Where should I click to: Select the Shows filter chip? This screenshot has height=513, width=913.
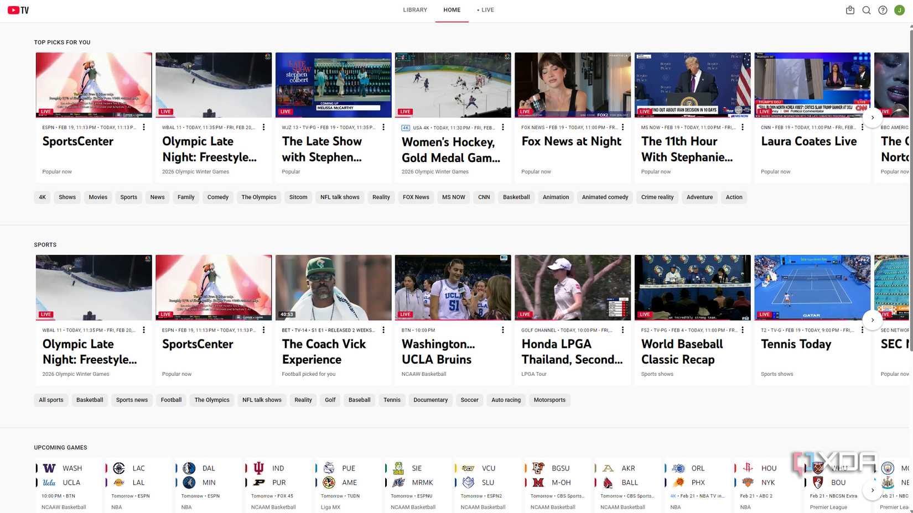pyautogui.click(x=68, y=197)
